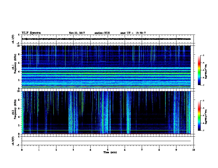Click time axis tick label "1"
Viewport: 218px width, 168px height.
coord(39,150)
